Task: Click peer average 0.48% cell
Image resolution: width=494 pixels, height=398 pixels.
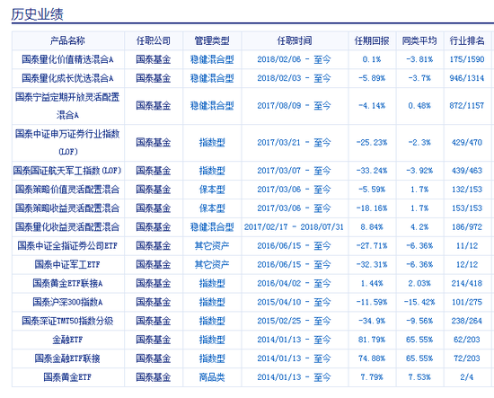Action: pos(419,106)
